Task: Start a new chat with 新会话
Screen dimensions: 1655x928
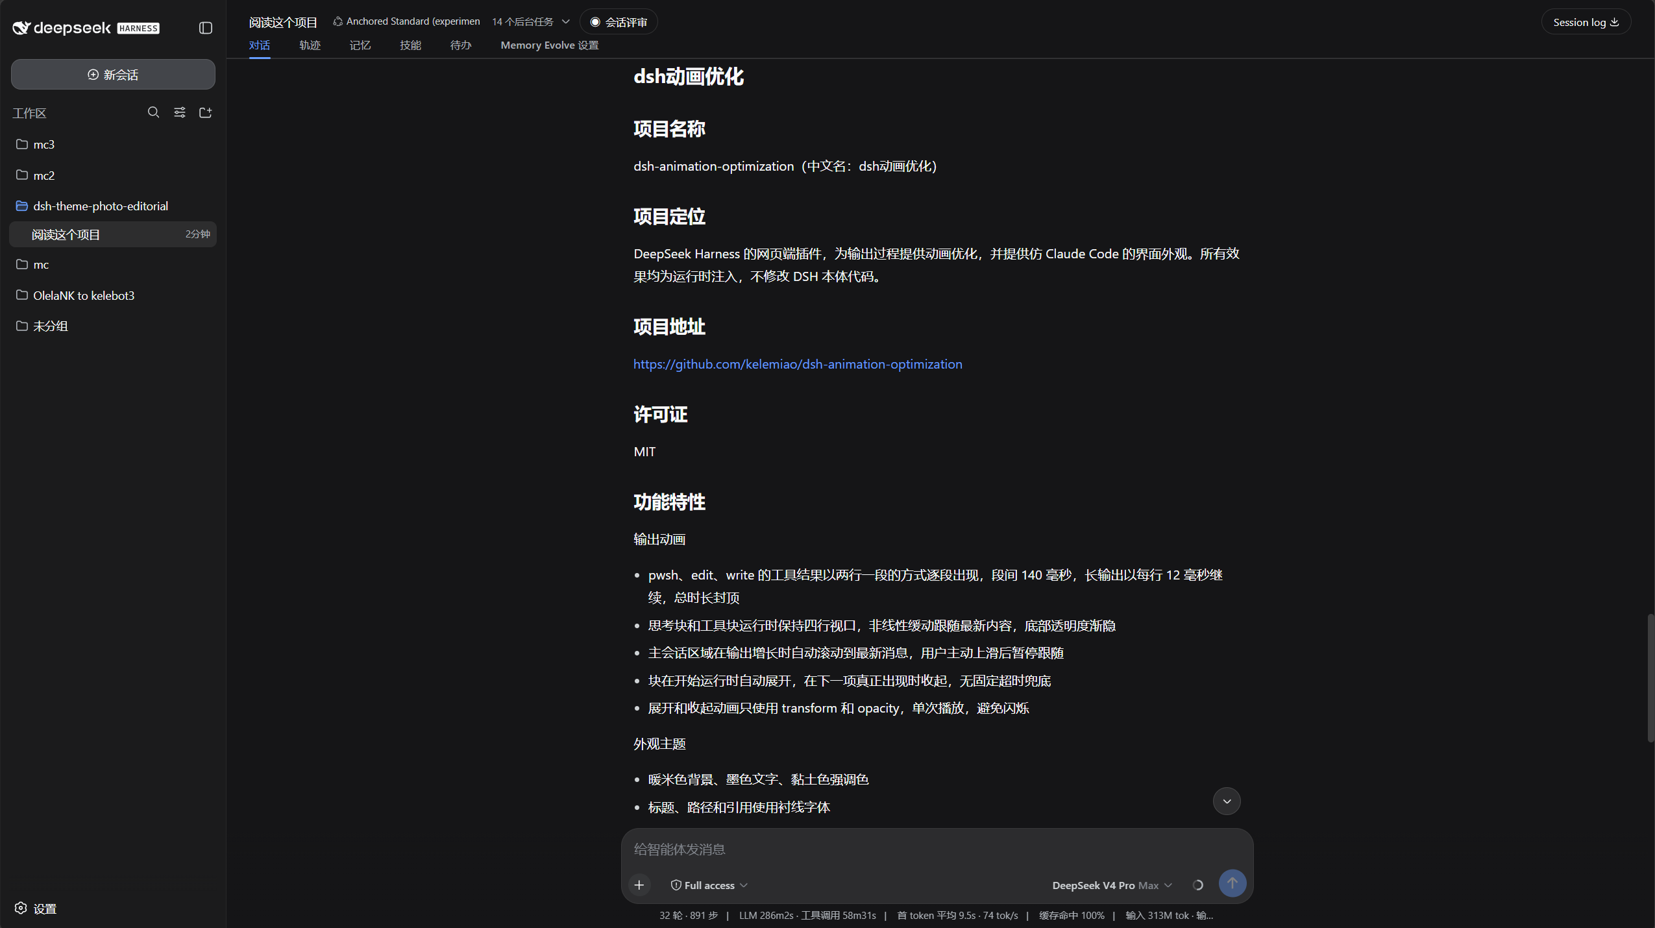Action: pyautogui.click(x=113, y=75)
